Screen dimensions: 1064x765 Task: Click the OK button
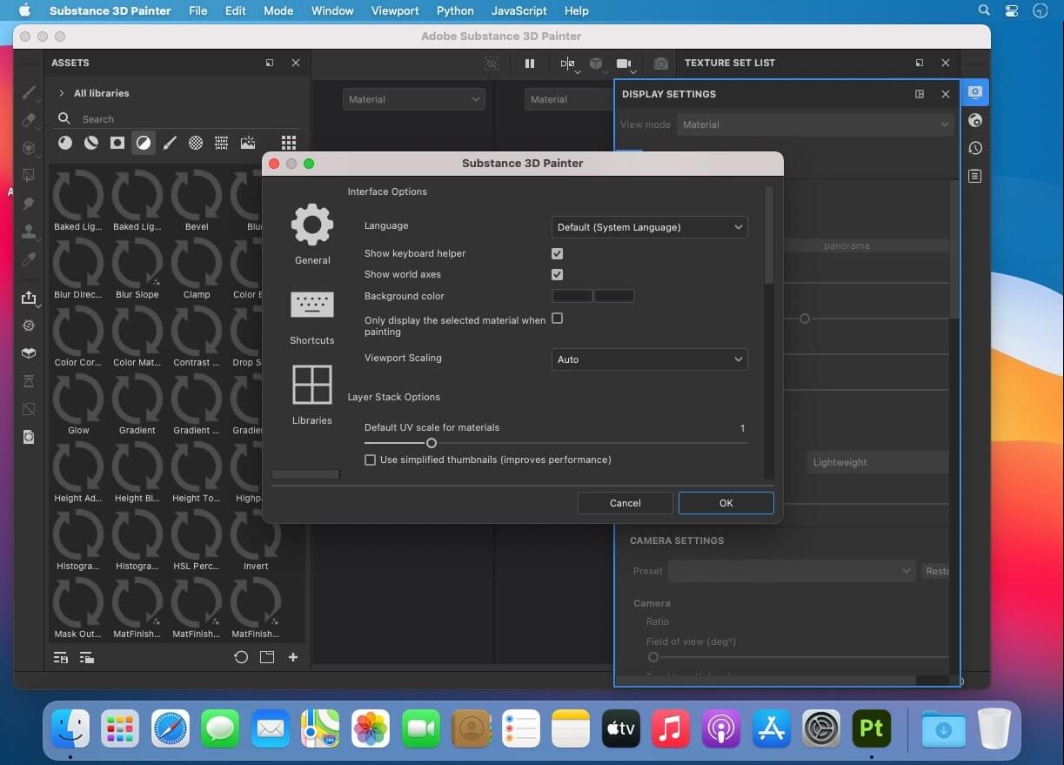click(726, 503)
